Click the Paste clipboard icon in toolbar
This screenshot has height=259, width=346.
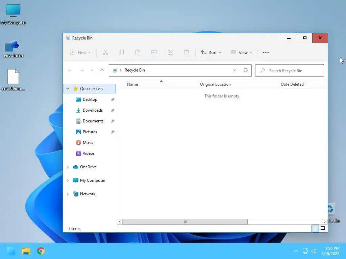138,52
